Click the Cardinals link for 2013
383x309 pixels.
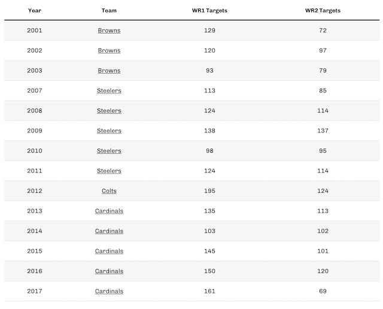pos(109,211)
